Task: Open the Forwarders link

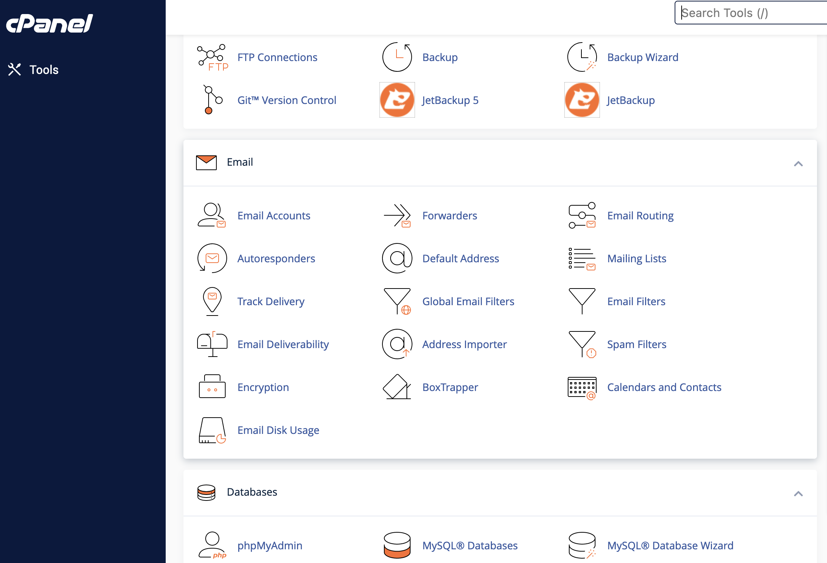Action: [450, 216]
